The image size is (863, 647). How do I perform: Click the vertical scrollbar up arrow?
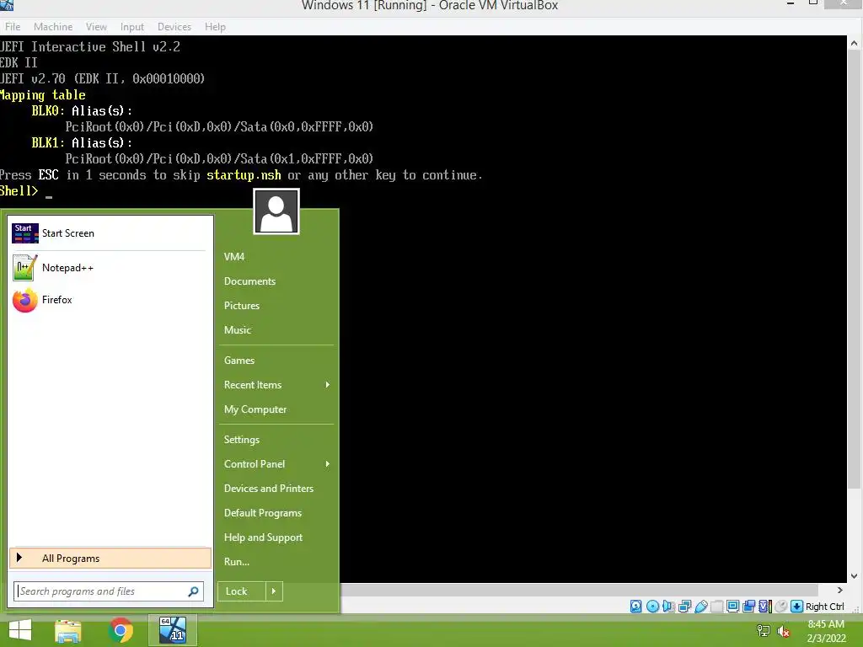coord(855,43)
